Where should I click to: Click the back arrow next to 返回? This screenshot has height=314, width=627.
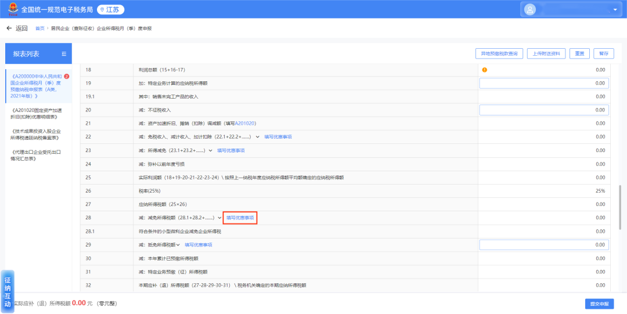point(9,28)
